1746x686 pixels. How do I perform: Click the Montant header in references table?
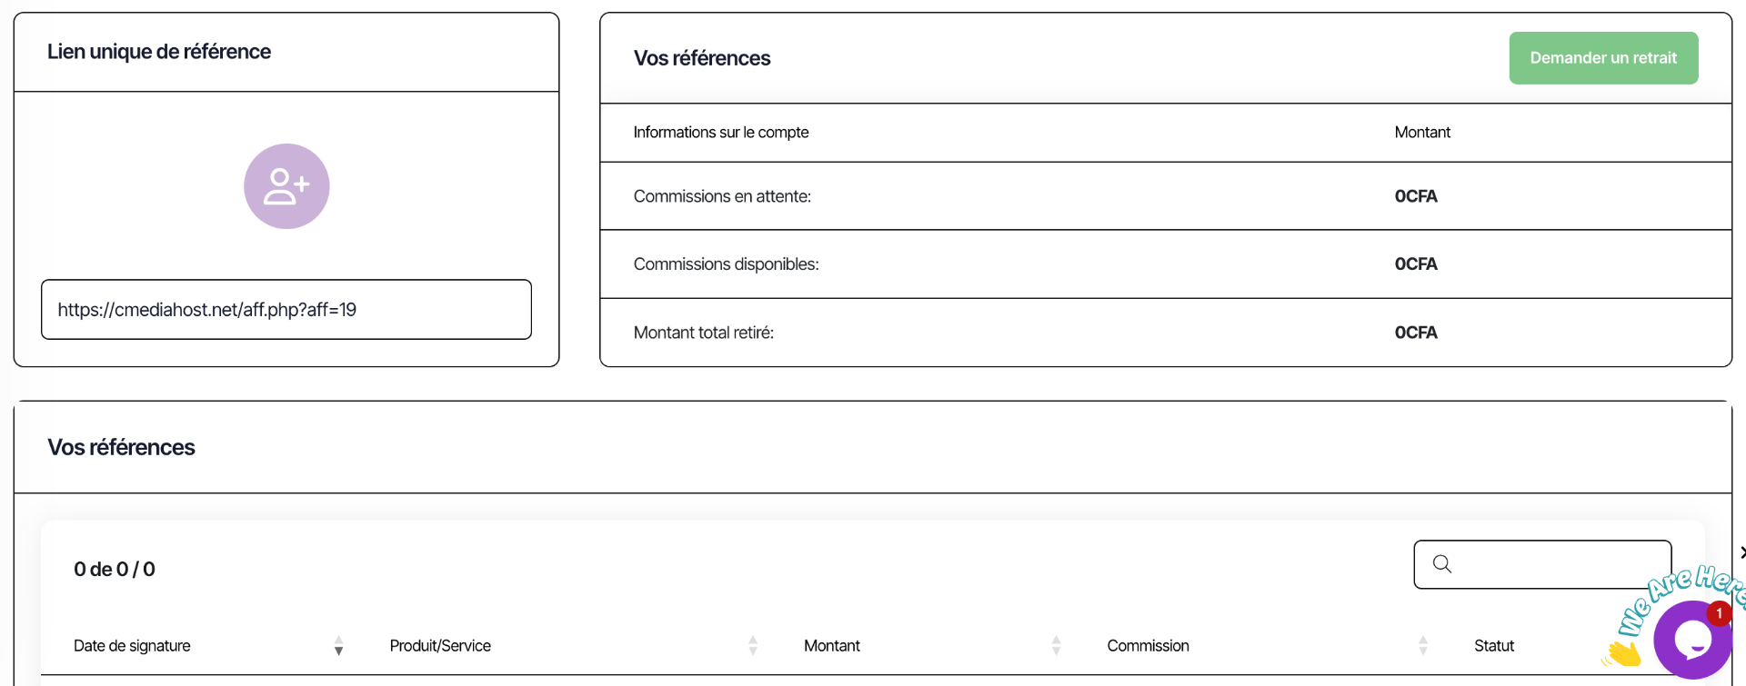click(x=831, y=646)
